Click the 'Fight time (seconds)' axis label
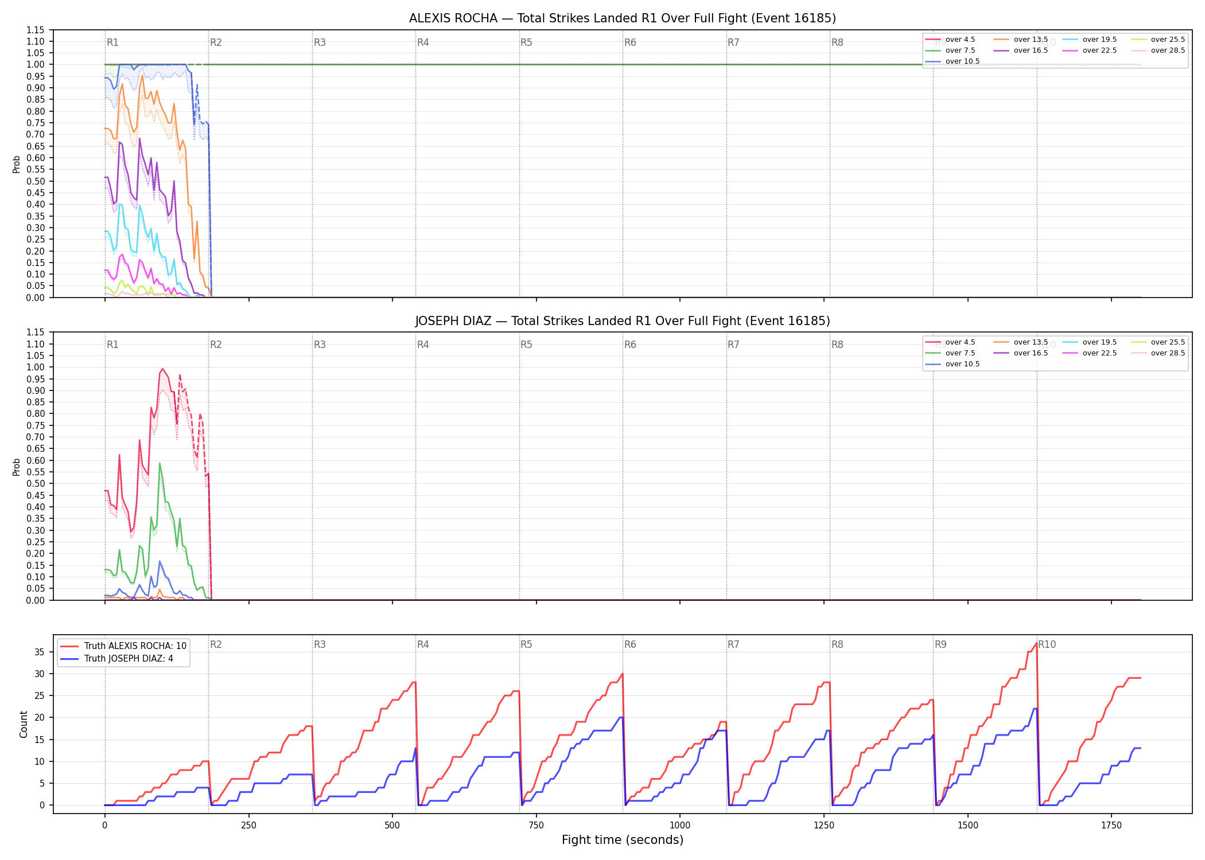This screenshot has height=860, width=1205. tap(623, 840)
